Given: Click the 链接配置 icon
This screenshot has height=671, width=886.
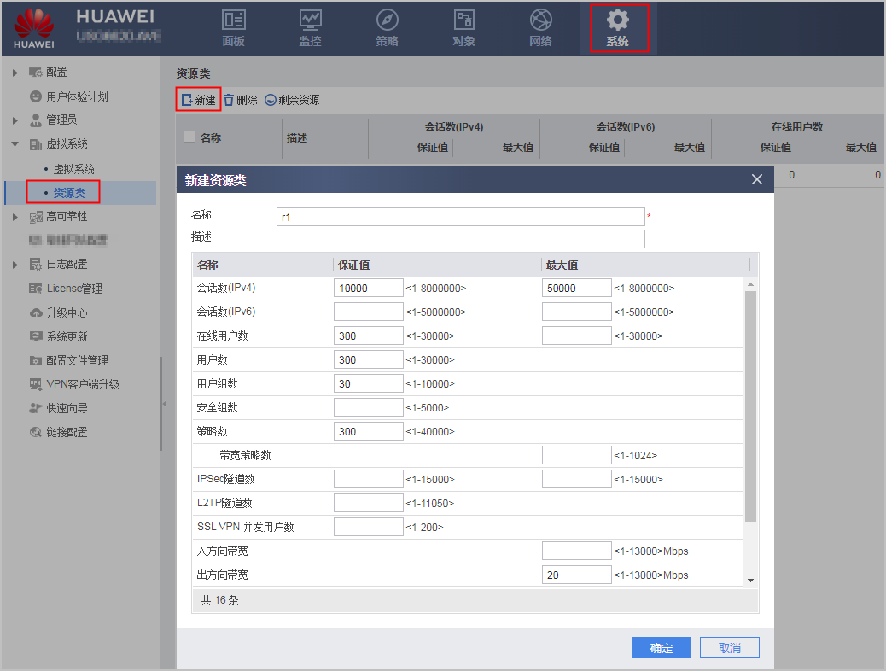Looking at the screenshot, I should 36,432.
